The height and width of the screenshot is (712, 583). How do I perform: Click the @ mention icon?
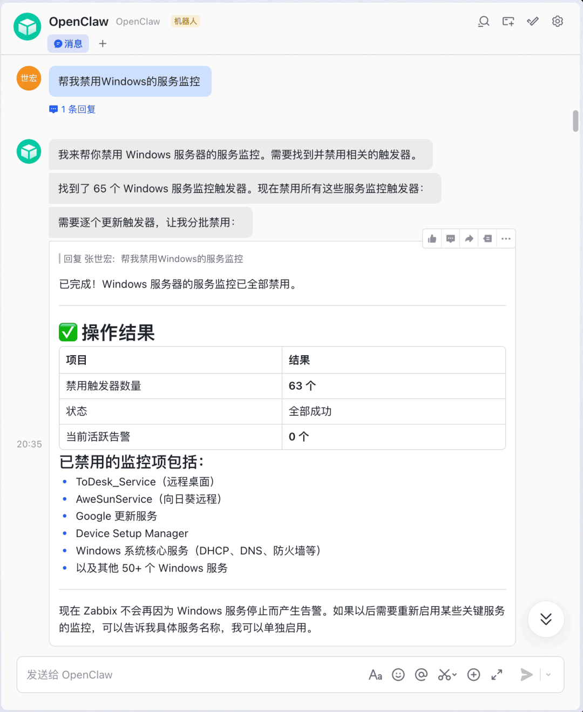[x=421, y=675]
